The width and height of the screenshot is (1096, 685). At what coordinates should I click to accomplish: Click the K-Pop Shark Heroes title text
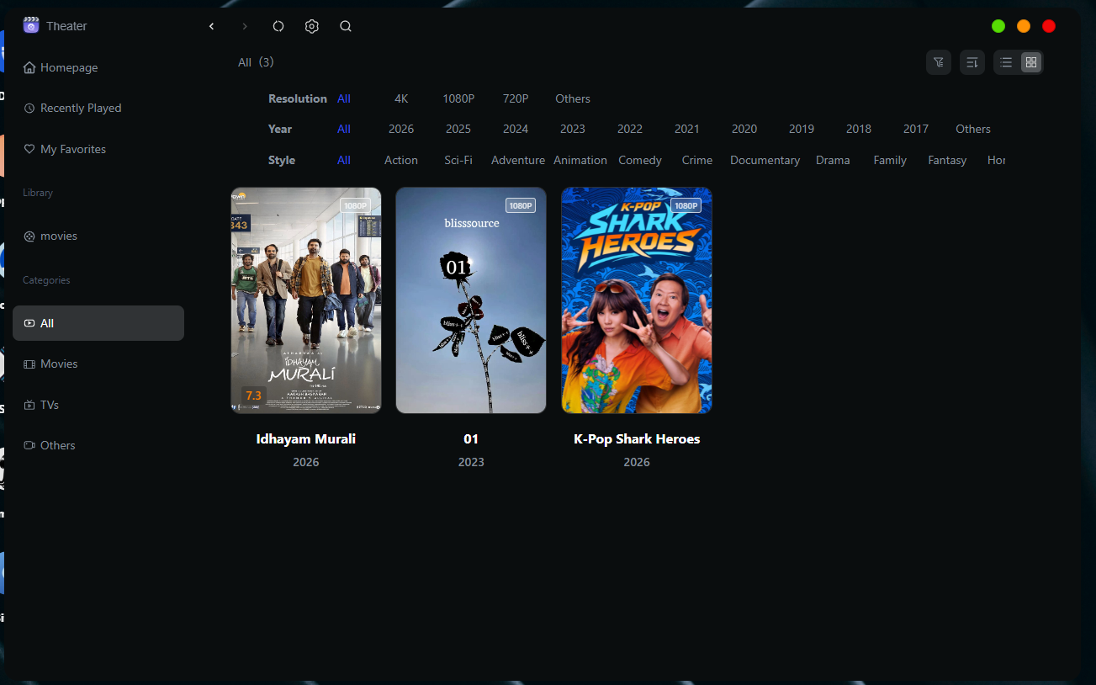(x=637, y=439)
